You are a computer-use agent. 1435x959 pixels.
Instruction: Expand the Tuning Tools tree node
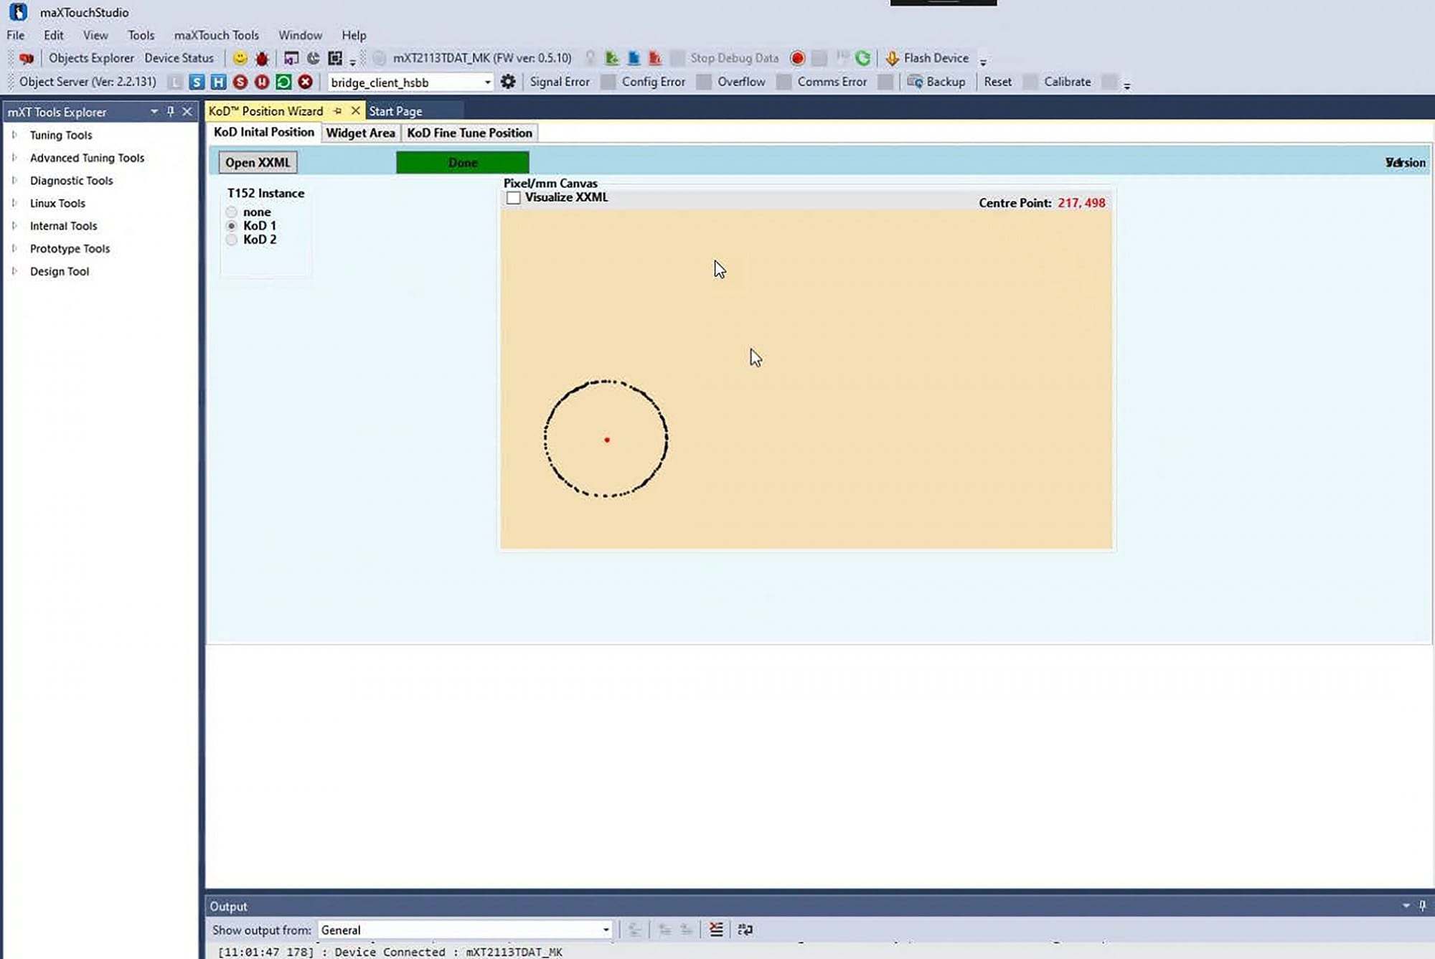coord(14,135)
